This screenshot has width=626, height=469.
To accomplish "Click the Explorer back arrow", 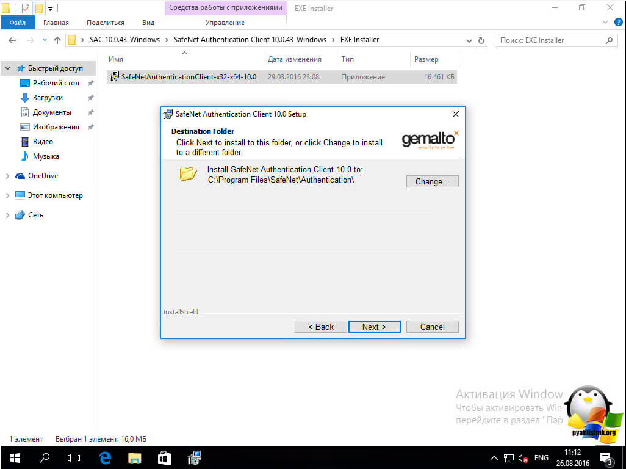I will [12, 40].
